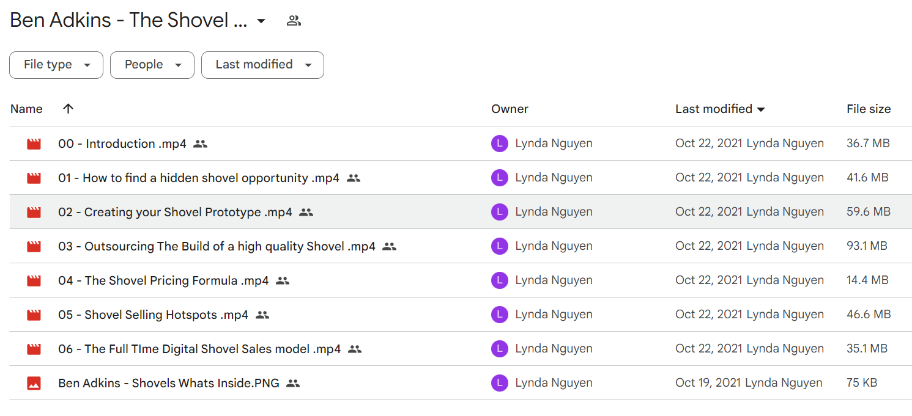Click the shared icon next to 04 - The Shovel Pricing Formula
Screen dimensions: 912x416
pos(283,281)
